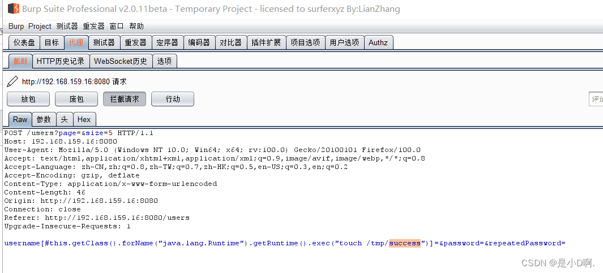The width and height of the screenshot is (603, 273).
Task: Click the Origin header line
Action: point(81,201)
